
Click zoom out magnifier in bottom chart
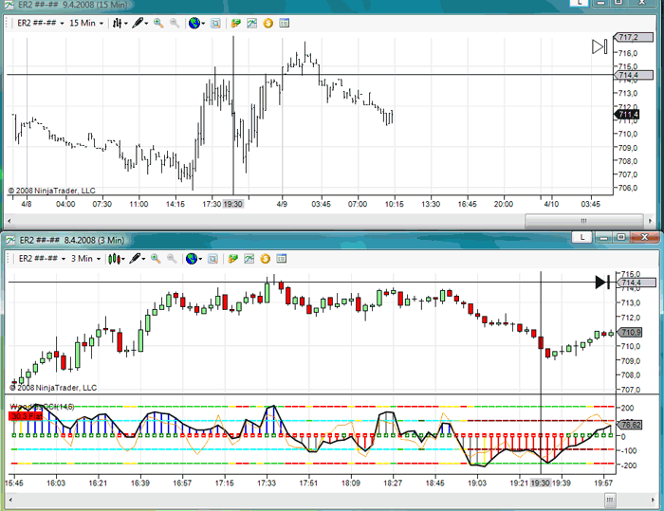[172, 258]
